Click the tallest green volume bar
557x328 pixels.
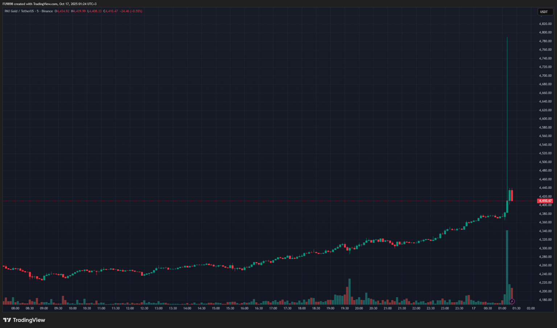(507, 266)
